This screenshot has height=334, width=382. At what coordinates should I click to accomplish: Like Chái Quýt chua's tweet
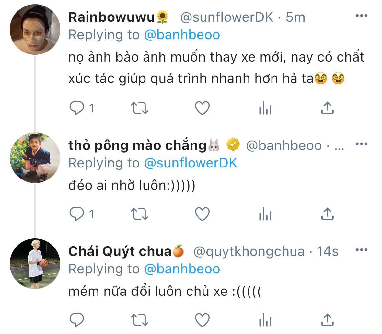203,320
